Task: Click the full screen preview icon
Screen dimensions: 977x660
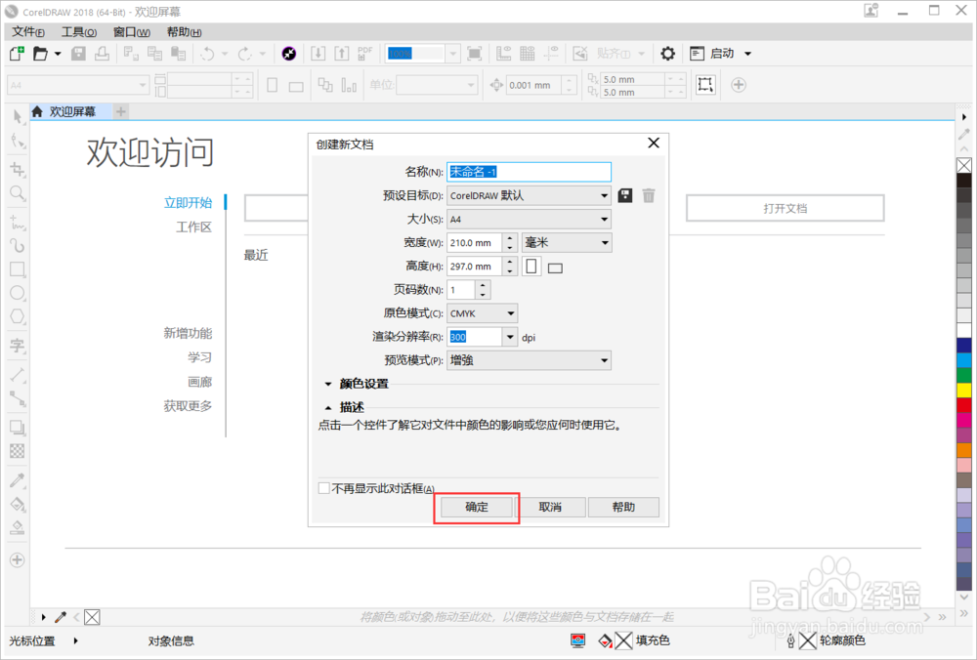Action: (475, 54)
